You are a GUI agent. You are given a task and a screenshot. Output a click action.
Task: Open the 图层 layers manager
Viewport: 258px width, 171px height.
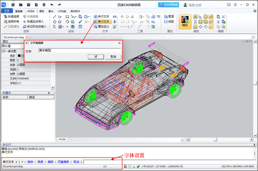pos(169,17)
